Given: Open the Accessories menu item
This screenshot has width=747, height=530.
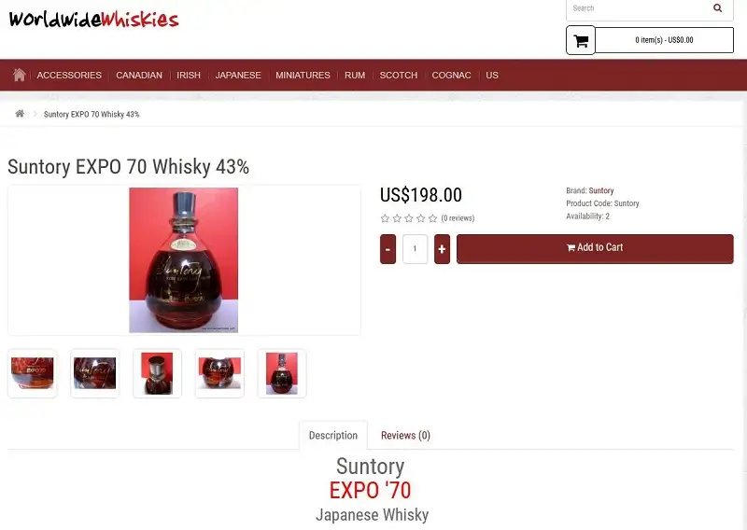Looking at the screenshot, I should tap(69, 76).
